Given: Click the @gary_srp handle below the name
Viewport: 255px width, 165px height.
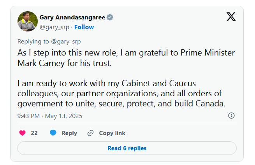Looking at the screenshot, I should coord(55,27).
